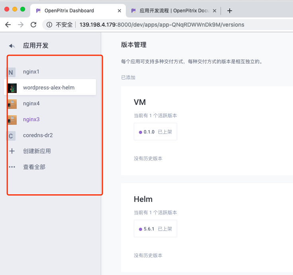Click the 应用开发 sidebar heading

click(x=36, y=45)
